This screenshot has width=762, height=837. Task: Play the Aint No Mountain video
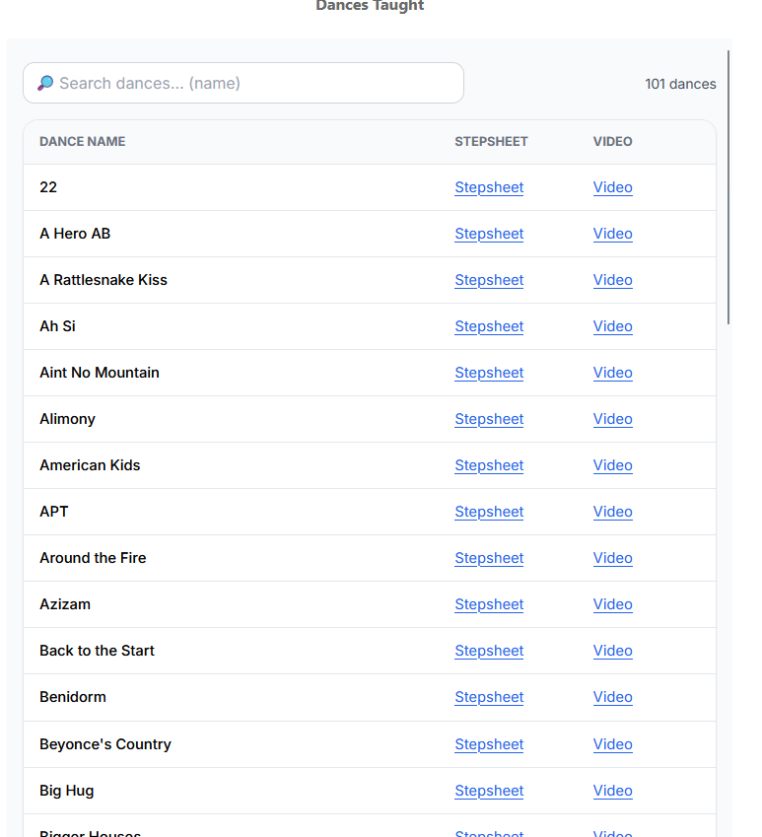612,373
